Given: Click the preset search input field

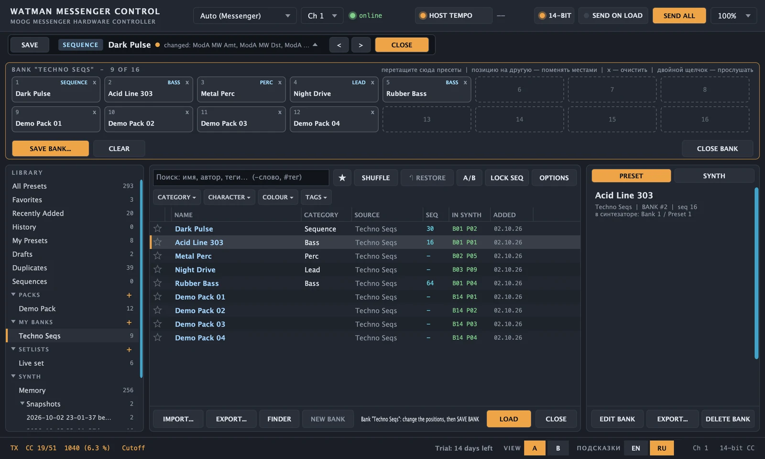Looking at the screenshot, I should 241,177.
